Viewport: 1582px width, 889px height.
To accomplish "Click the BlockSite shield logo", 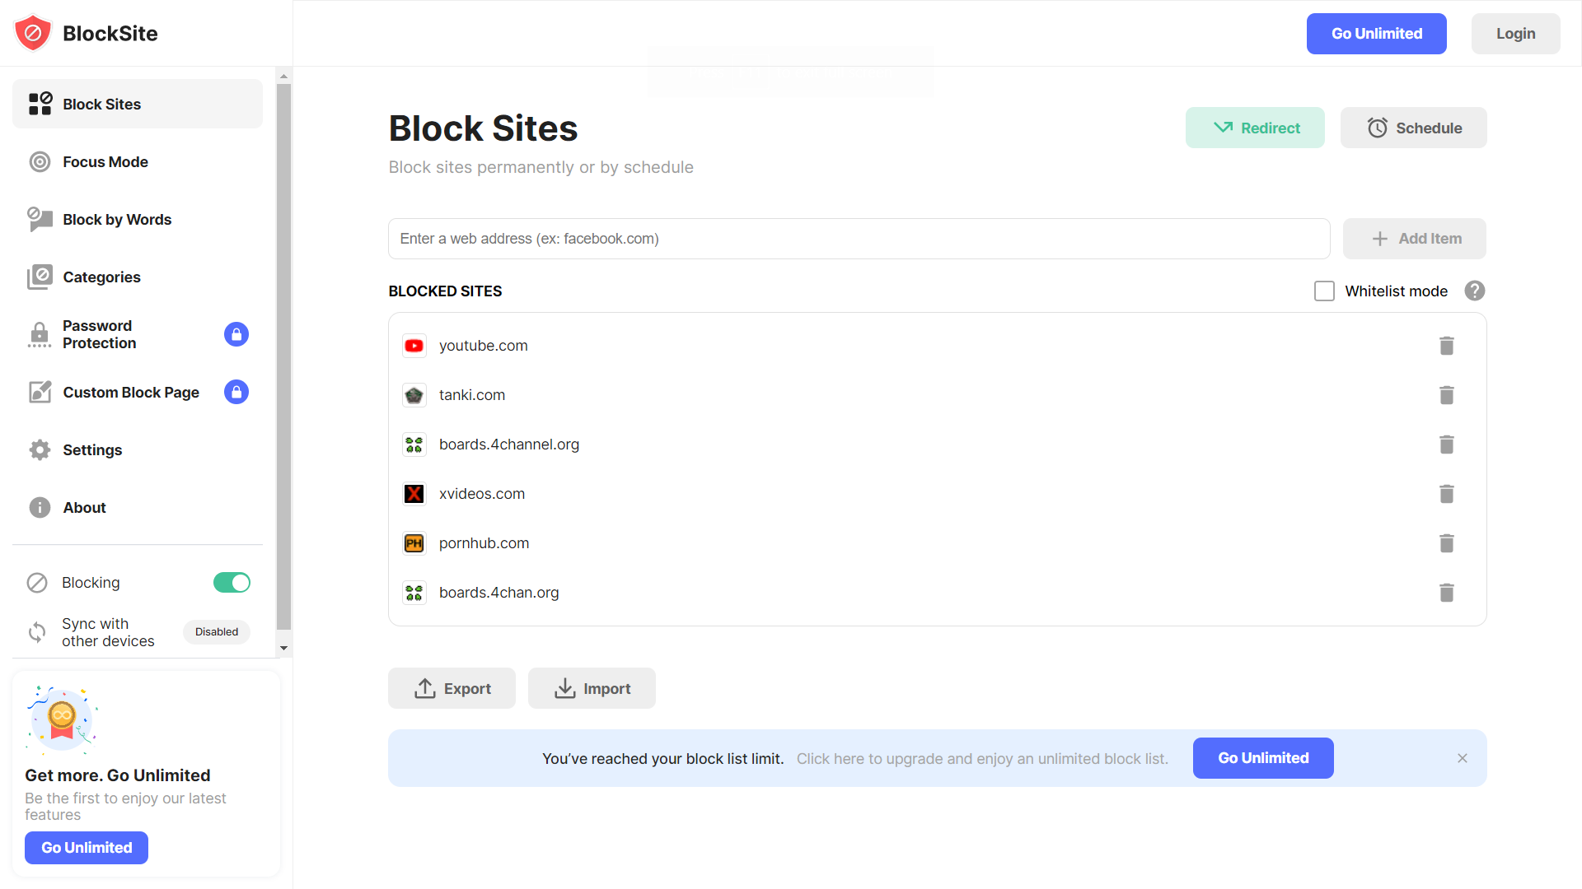I will pos(33,33).
